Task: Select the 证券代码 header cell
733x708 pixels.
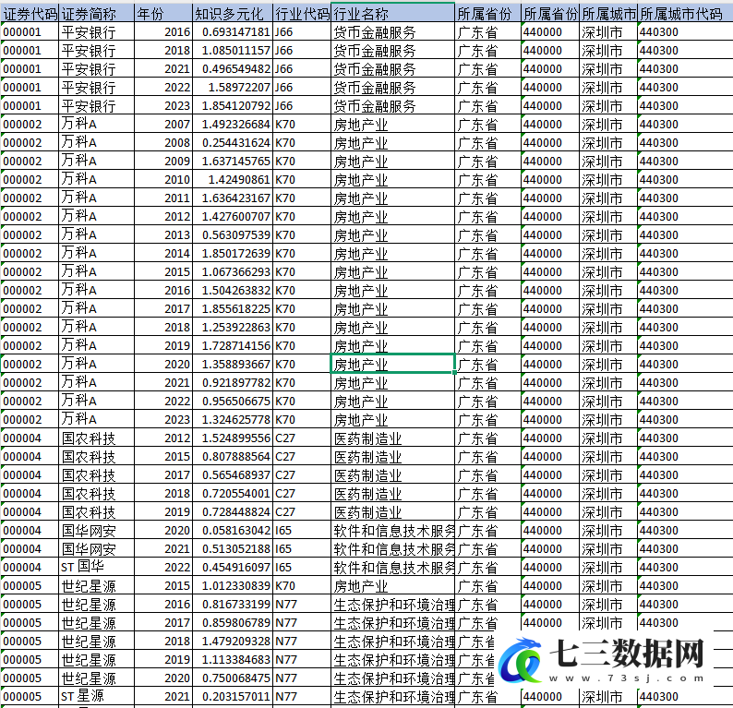Action: [30, 14]
